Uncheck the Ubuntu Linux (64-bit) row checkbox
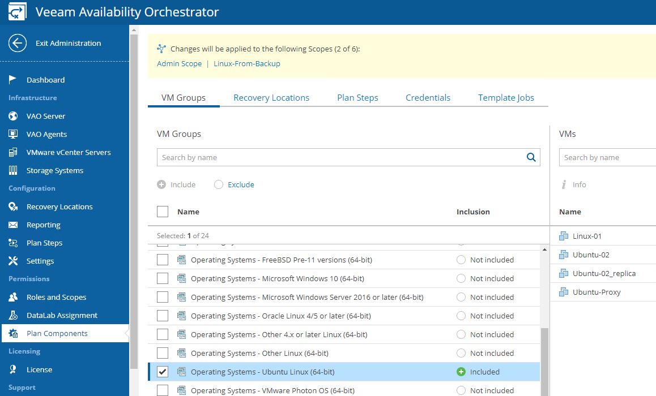The image size is (656, 396). coord(163,372)
